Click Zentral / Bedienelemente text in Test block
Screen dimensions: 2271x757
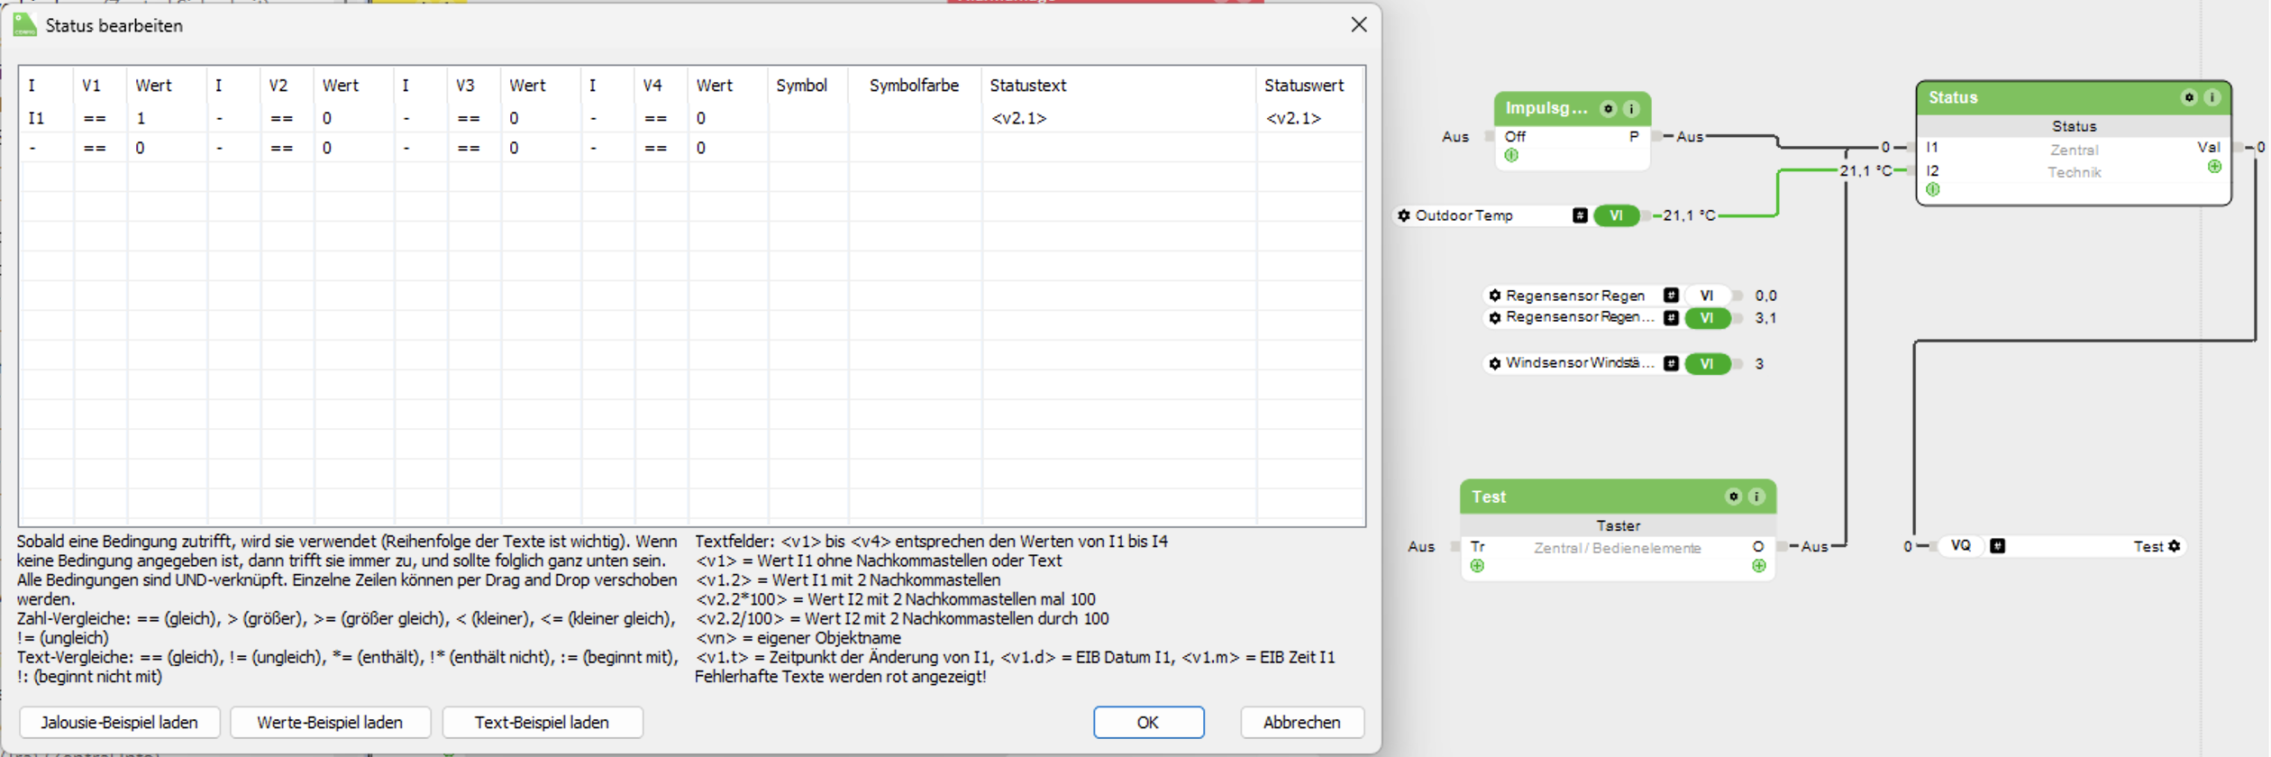pos(1619,548)
